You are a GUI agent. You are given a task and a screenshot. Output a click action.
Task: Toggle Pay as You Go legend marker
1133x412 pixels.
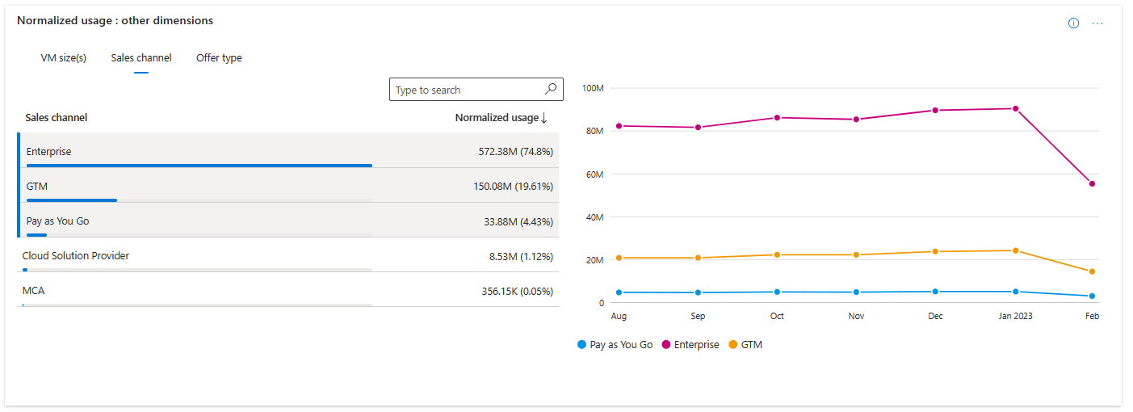point(582,345)
